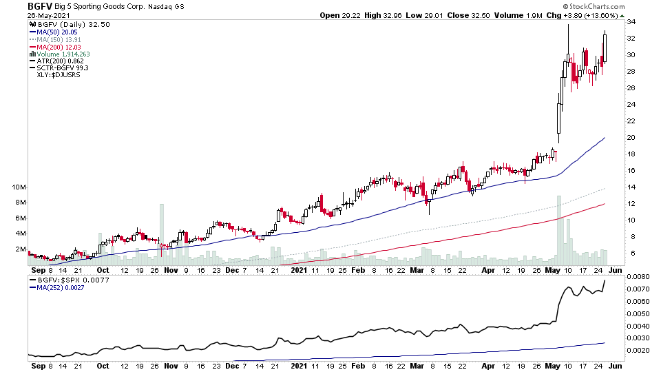The width and height of the screenshot is (661, 372).
Task: Click the High 32.96 value
Action: pos(384,16)
